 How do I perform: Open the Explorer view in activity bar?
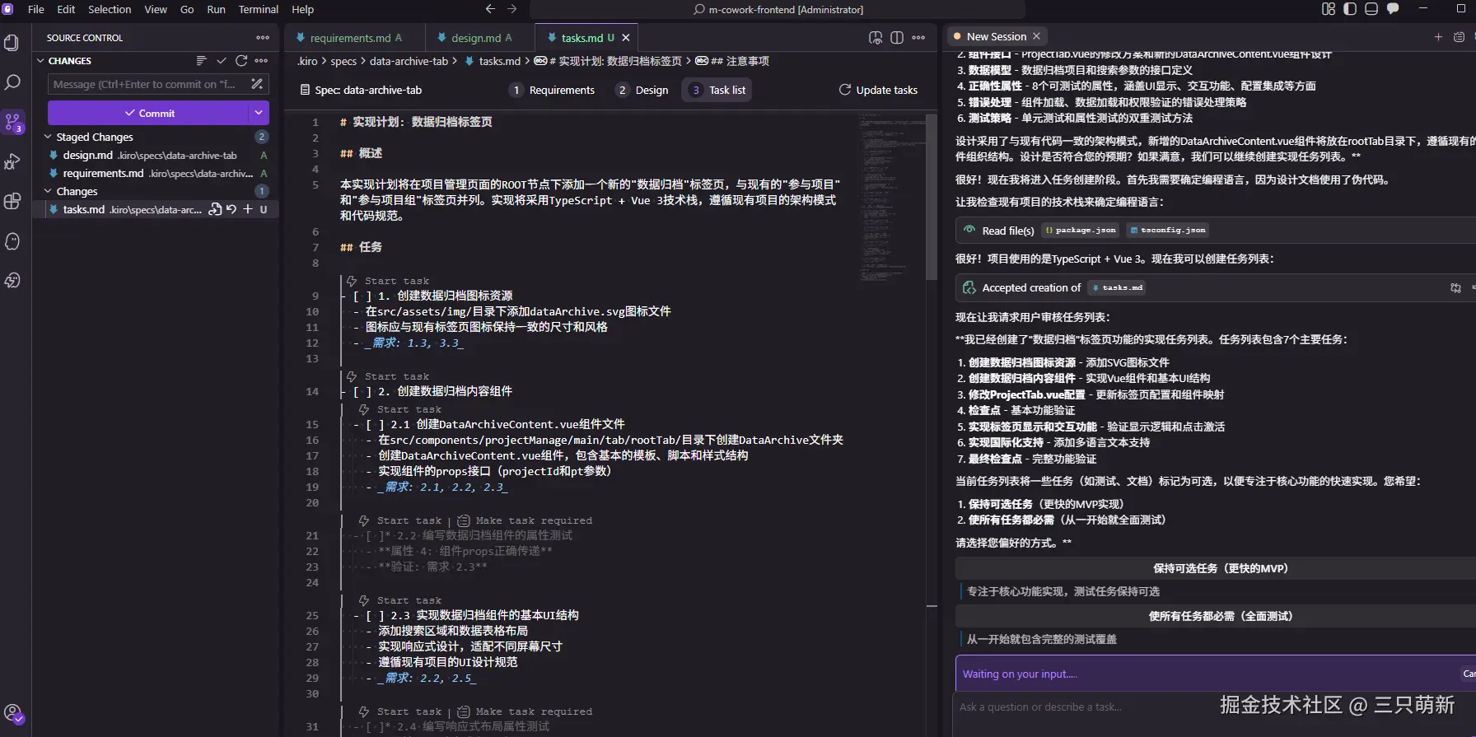[12, 43]
